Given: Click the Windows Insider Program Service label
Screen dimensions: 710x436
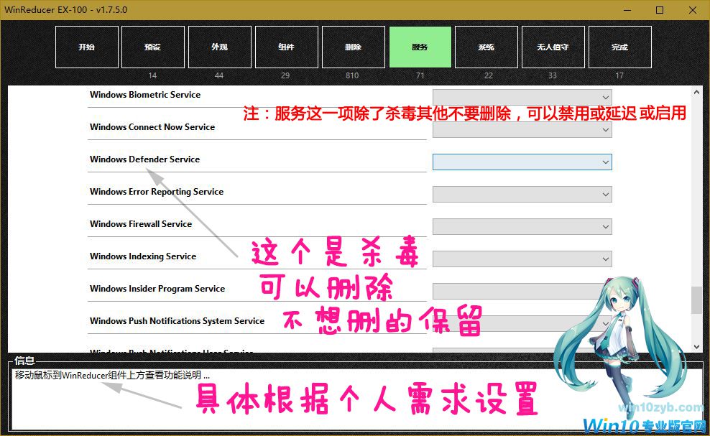Looking at the screenshot, I should tap(157, 289).
